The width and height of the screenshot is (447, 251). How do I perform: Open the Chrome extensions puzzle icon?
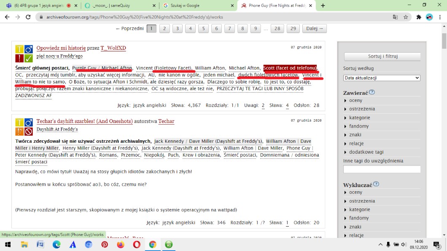coord(419,17)
